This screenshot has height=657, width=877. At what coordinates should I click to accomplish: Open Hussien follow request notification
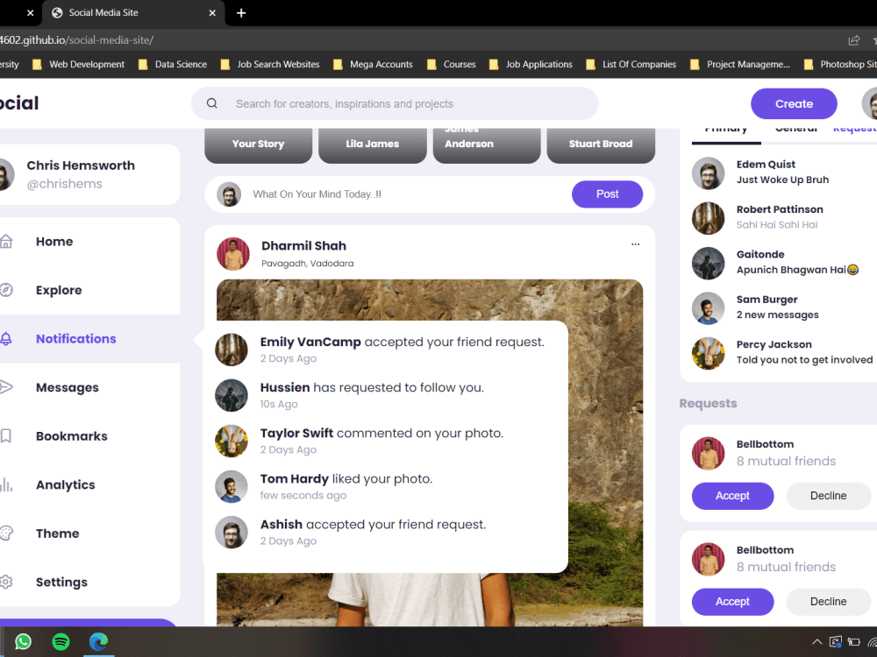385,395
